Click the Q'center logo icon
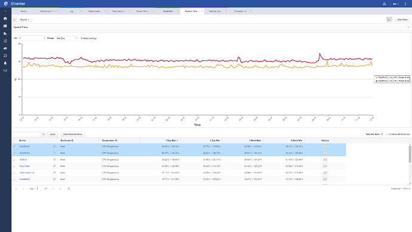Image resolution: width=412 pixels, height=232 pixels. (x=6, y=4)
